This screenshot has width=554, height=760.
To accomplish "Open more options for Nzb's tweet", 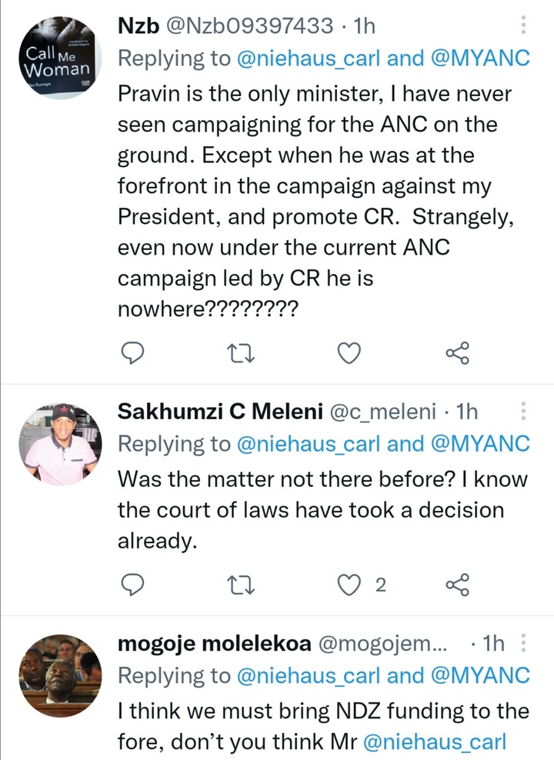I will pos(523,25).
